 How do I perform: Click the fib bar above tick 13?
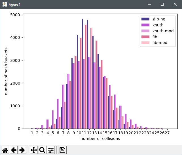click(x=96, y=85)
